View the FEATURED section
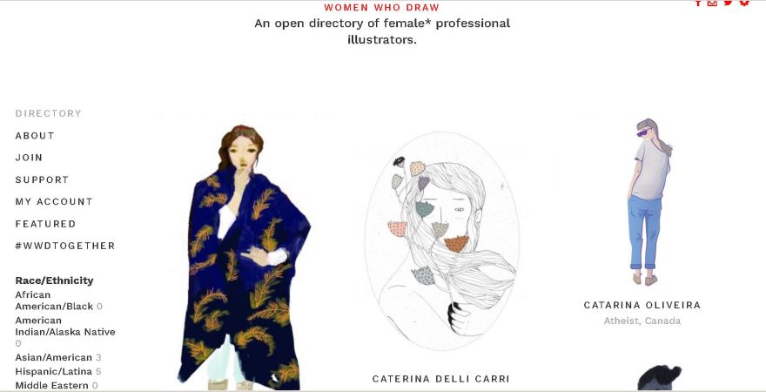This screenshot has height=392, width=766. (45, 223)
